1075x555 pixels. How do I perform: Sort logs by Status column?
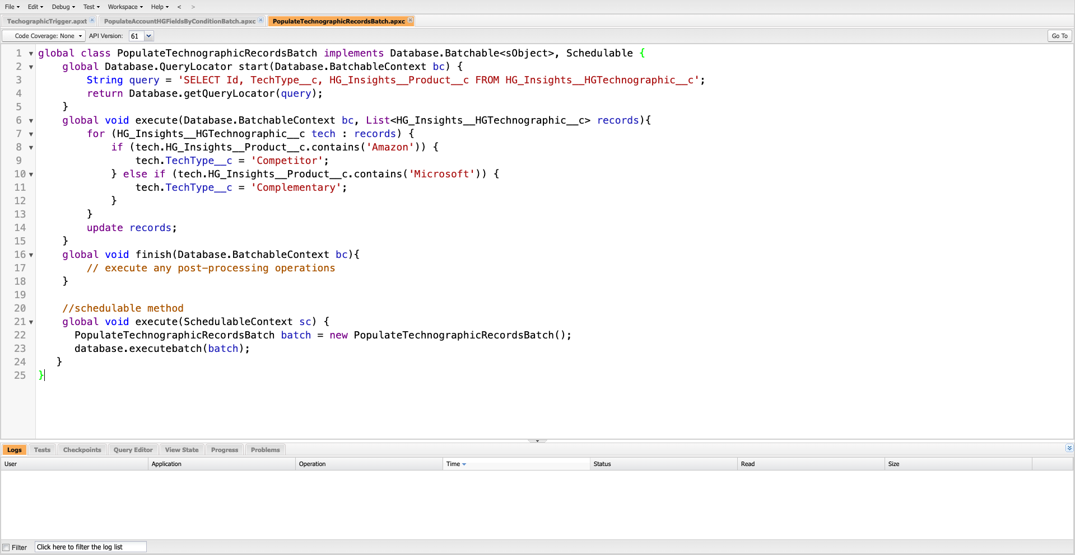point(664,464)
